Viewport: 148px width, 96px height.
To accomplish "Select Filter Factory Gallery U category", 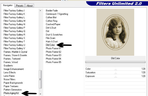I will click(14, 45).
